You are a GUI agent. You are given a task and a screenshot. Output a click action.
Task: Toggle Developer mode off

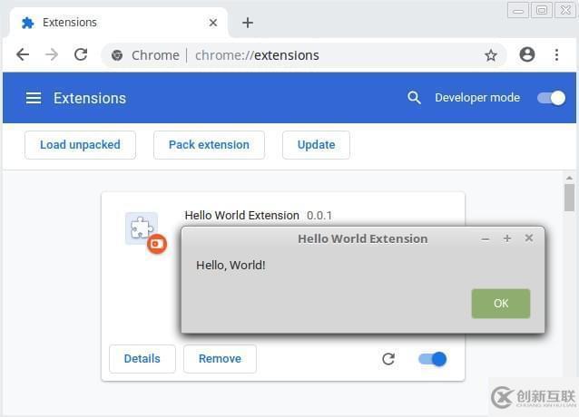pyautogui.click(x=551, y=98)
